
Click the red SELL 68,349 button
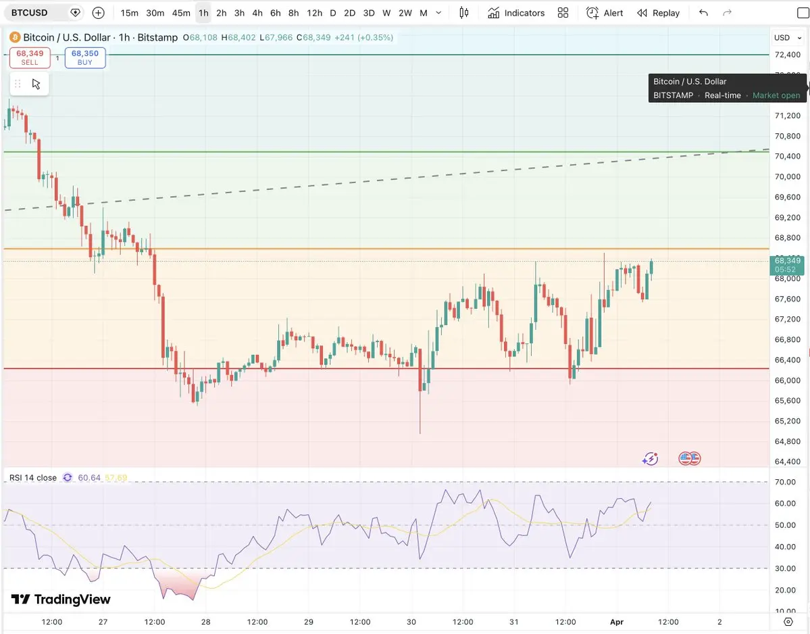(x=30, y=57)
